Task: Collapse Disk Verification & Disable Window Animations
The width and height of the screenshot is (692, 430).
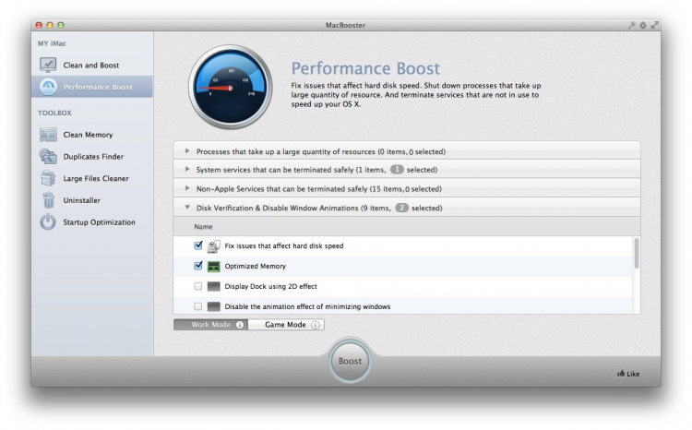Action: [x=187, y=207]
